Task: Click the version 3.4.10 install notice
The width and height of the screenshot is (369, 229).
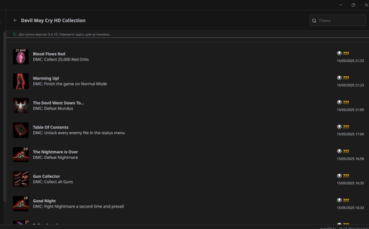Action: [x=64, y=34]
